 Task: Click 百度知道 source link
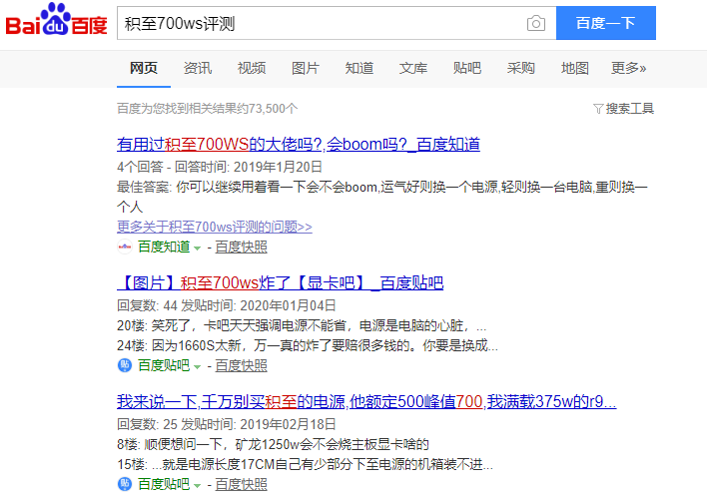(164, 247)
